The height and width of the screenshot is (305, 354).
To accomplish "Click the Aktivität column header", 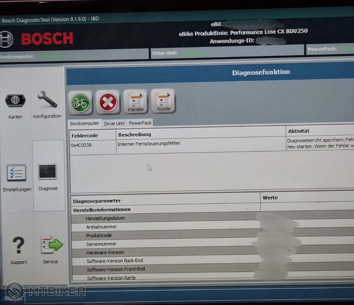I will click(x=299, y=131).
